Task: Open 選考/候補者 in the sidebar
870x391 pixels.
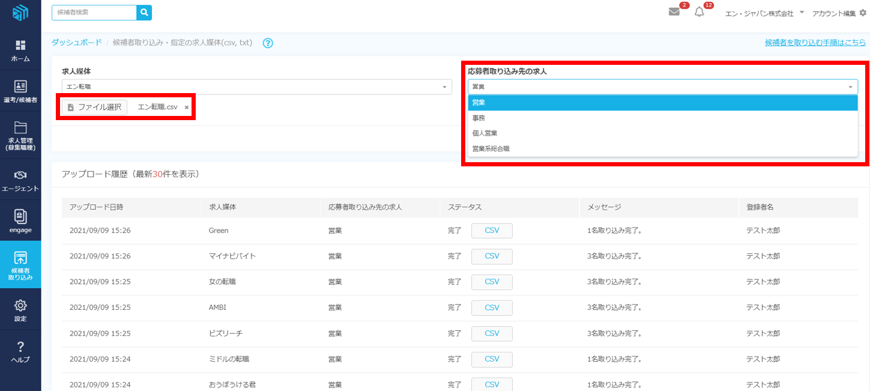Action: coord(20,92)
